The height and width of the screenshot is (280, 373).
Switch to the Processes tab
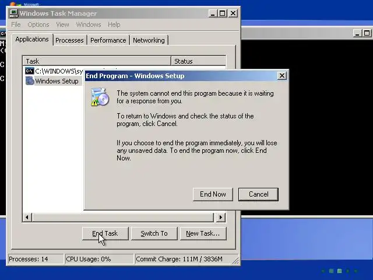69,40
